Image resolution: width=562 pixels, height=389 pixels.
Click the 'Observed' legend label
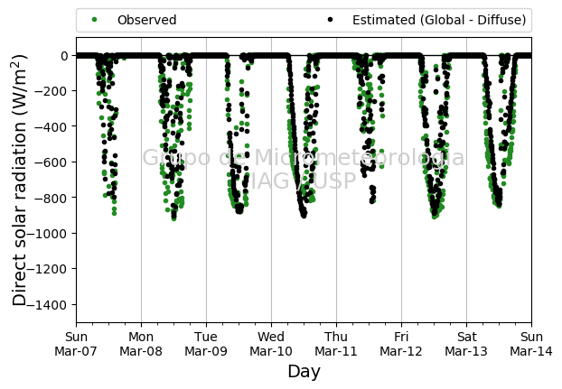(147, 20)
